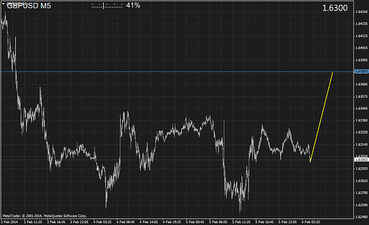Click the 1.62810 price axis label
The width and height of the screenshot is (369, 225).
coord(361,181)
